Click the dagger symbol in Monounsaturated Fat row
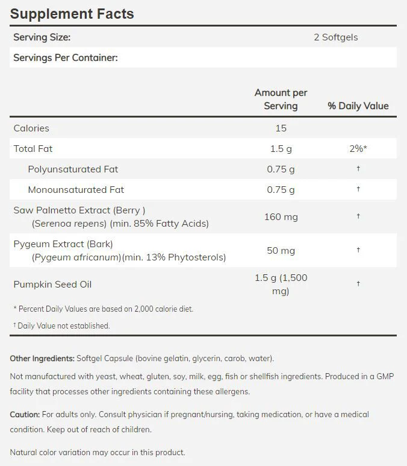407x466 pixels. (358, 189)
